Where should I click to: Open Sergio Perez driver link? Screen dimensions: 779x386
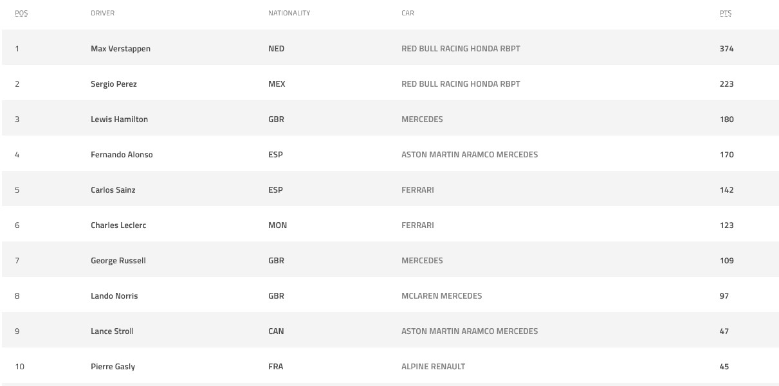point(114,84)
